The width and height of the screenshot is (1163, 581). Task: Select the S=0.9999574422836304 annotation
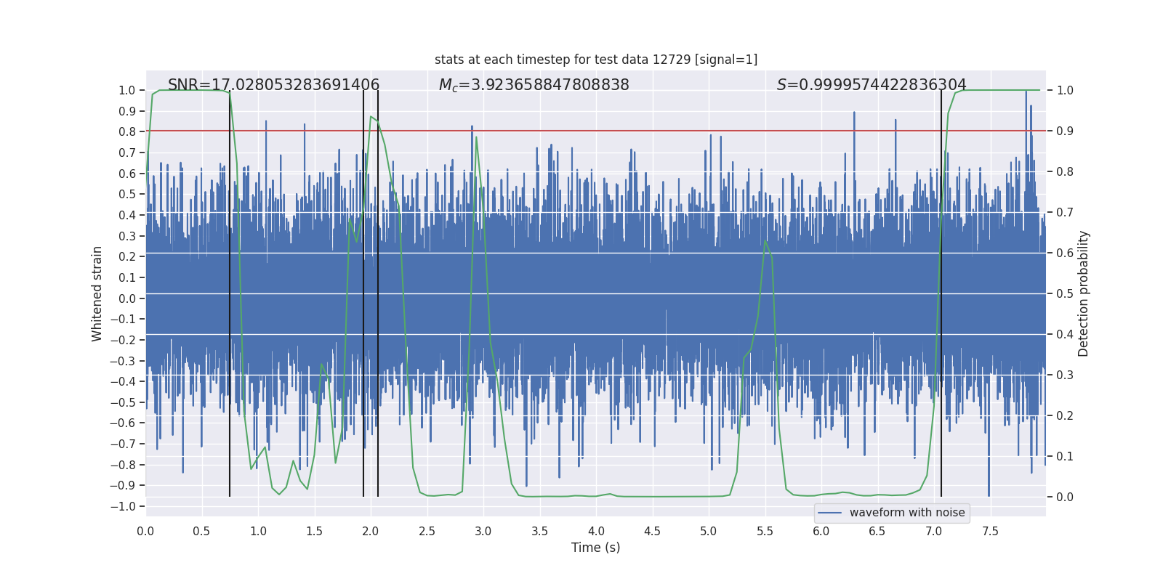(x=872, y=85)
